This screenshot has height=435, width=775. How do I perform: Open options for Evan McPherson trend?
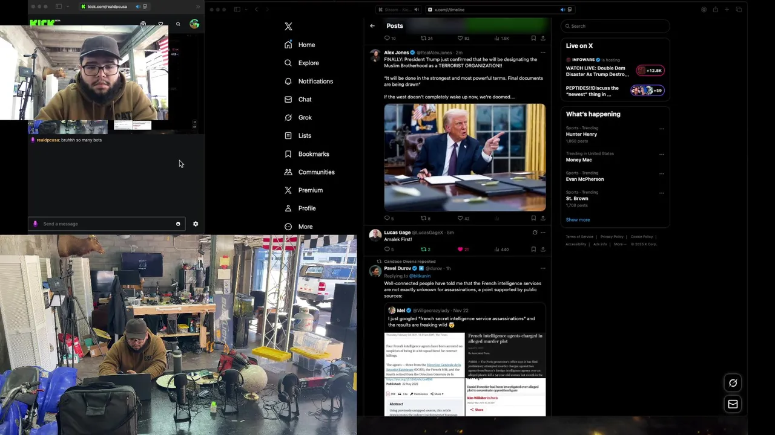pos(661,173)
